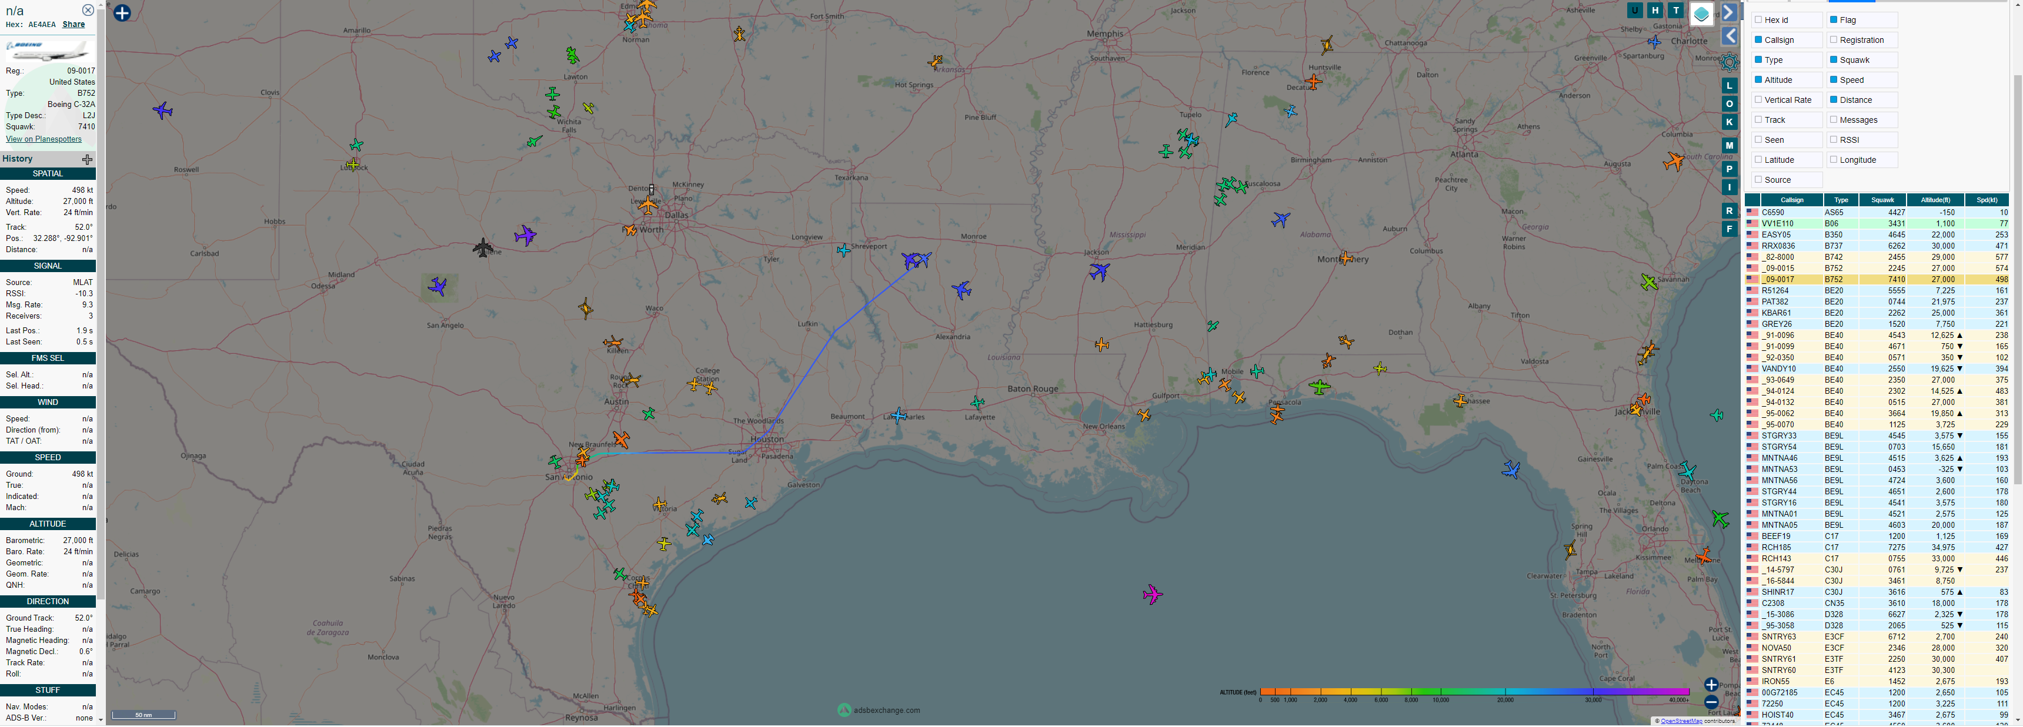The width and height of the screenshot is (2023, 727).
Task: Select the magenta aircraft over the Gulf
Action: (1152, 594)
